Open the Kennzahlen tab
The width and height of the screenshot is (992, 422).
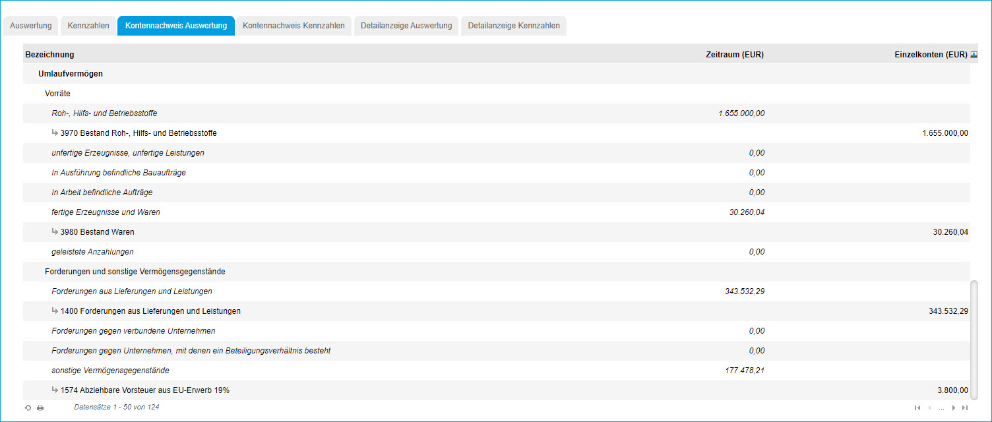click(88, 26)
